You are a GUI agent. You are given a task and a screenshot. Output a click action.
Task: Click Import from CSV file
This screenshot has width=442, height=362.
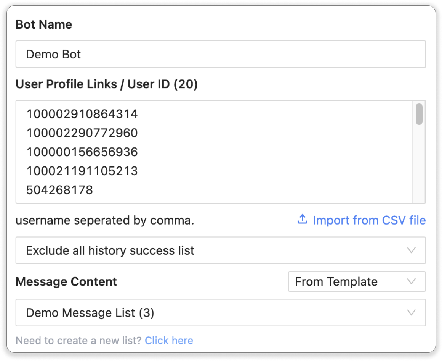click(x=369, y=220)
